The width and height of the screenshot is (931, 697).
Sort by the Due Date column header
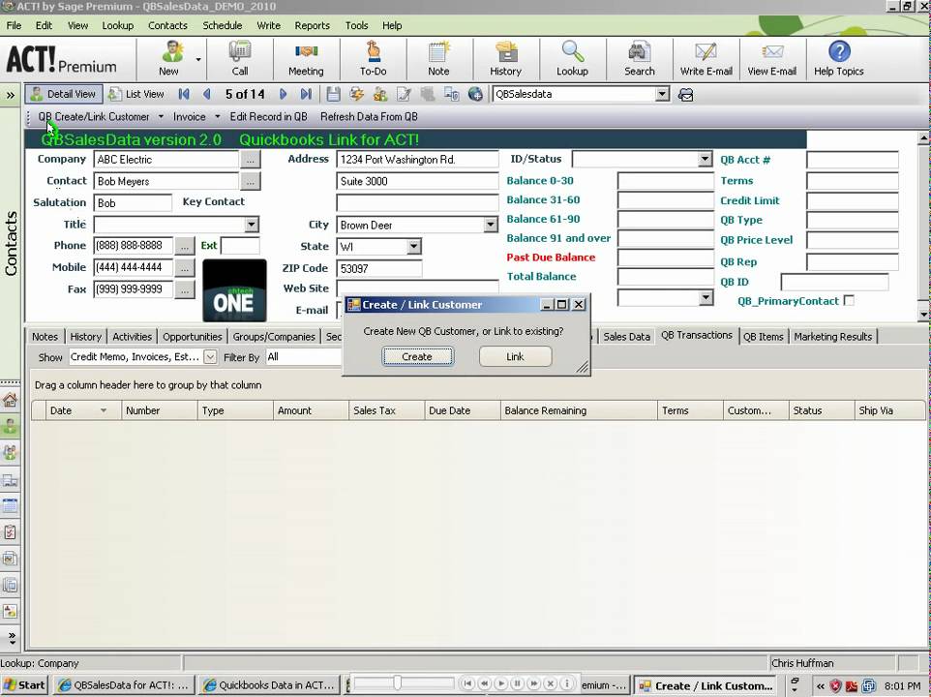(463, 410)
